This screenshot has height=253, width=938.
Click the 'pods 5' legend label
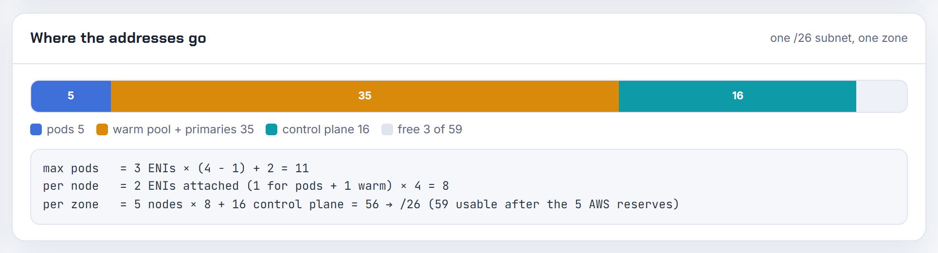pos(66,129)
